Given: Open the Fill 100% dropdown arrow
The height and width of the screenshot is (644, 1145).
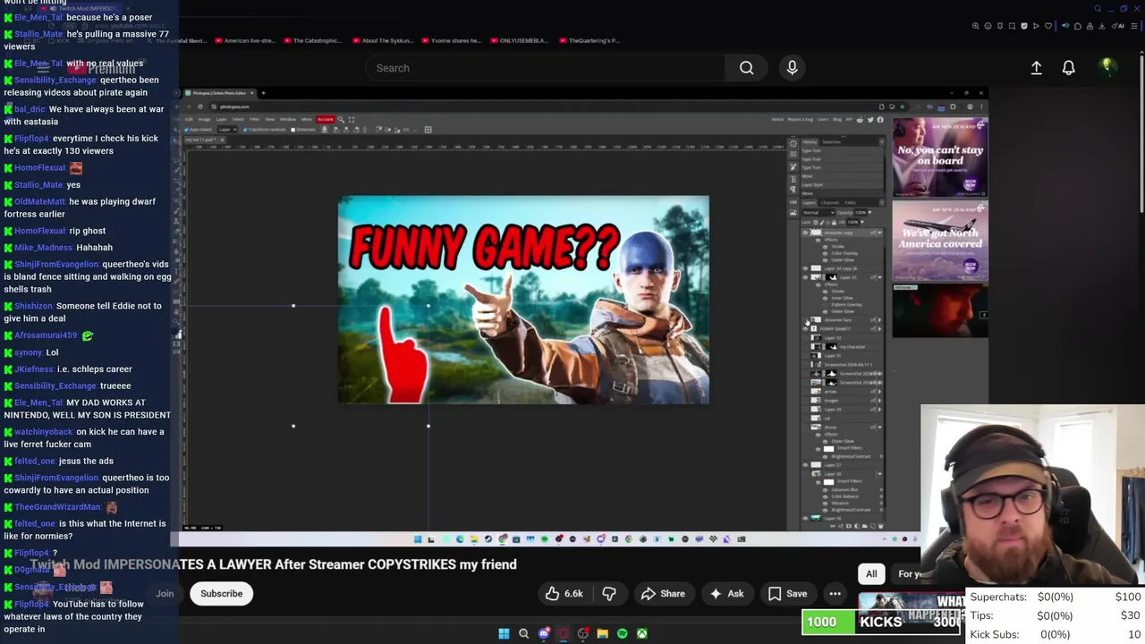Looking at the screenshot, I should click(862, 222).
